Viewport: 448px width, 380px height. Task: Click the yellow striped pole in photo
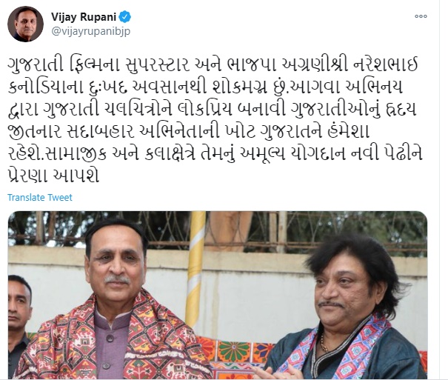[x=195, y=266]
